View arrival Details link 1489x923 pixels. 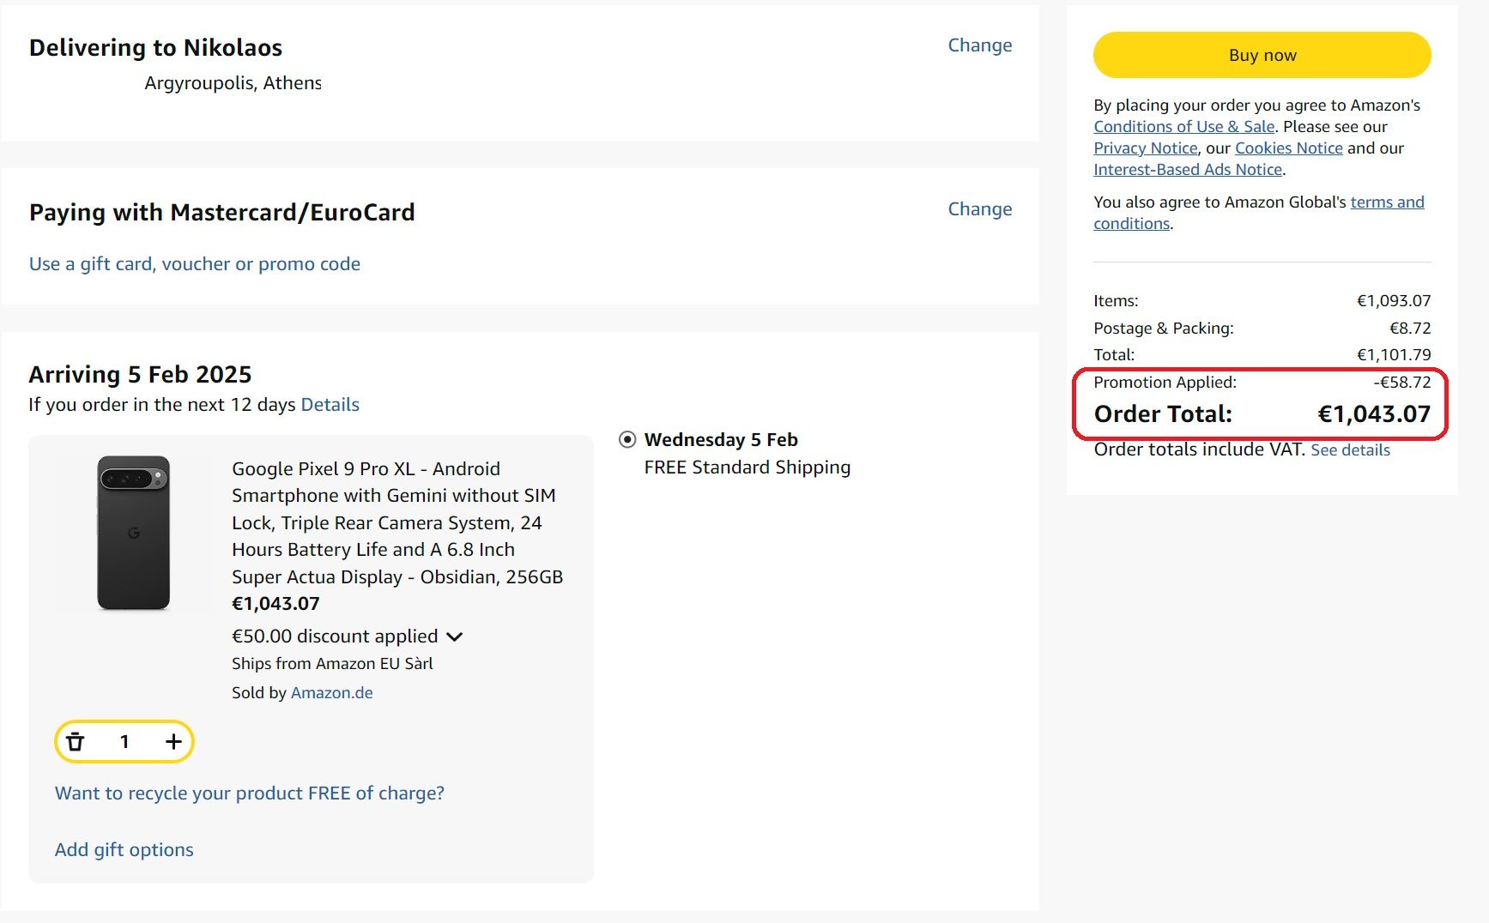[x=330, y=405]
